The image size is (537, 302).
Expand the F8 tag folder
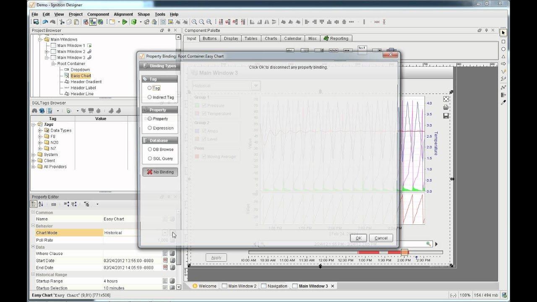click(x=40, y=136)
